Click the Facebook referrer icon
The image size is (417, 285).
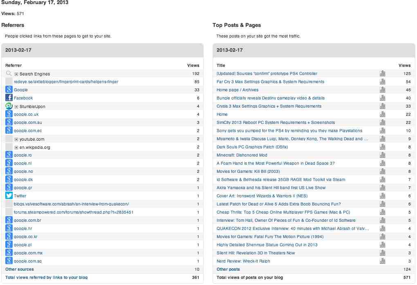[9, 98]
